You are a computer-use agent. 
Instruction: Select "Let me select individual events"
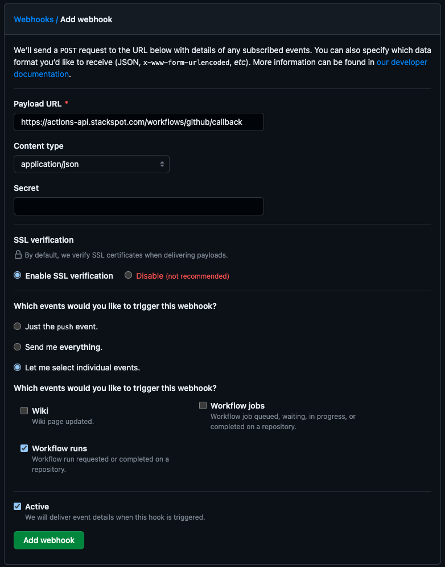(x=17, y=367)
